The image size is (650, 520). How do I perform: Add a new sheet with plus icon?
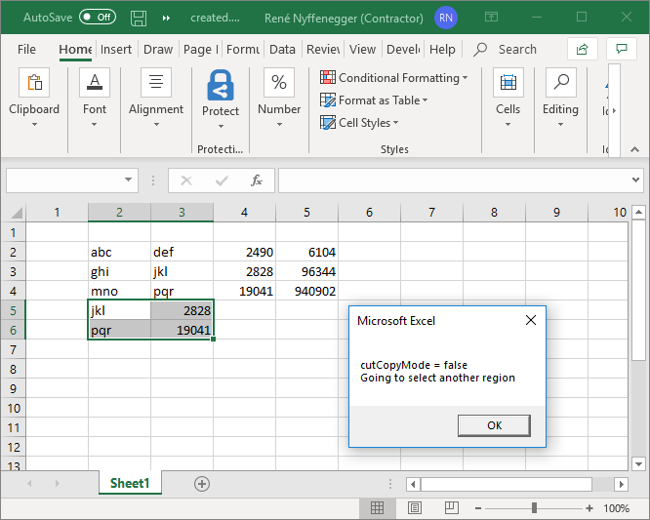(x=202, y=483)
